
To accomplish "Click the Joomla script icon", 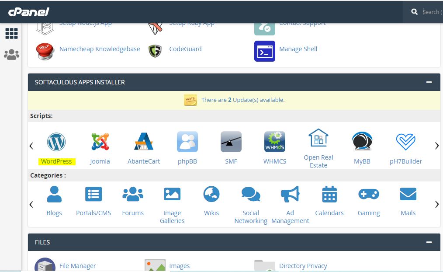I will pos(100,141).
